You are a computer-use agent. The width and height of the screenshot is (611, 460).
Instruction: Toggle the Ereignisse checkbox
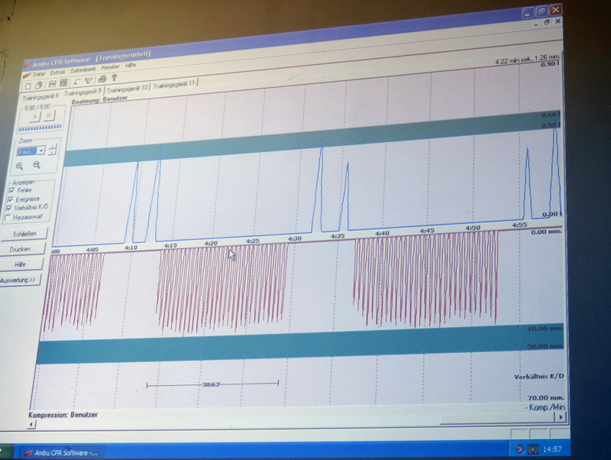(10, 199)
